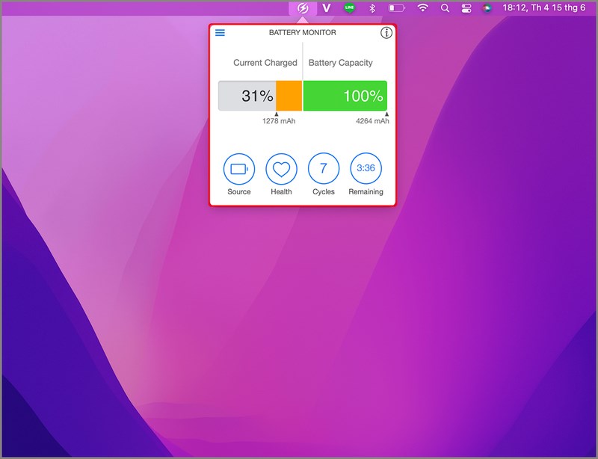The height and width of the screenshot is (459, 598).
Task: Click the Battery Monitor menu bar icon
Action: point(303,8)
